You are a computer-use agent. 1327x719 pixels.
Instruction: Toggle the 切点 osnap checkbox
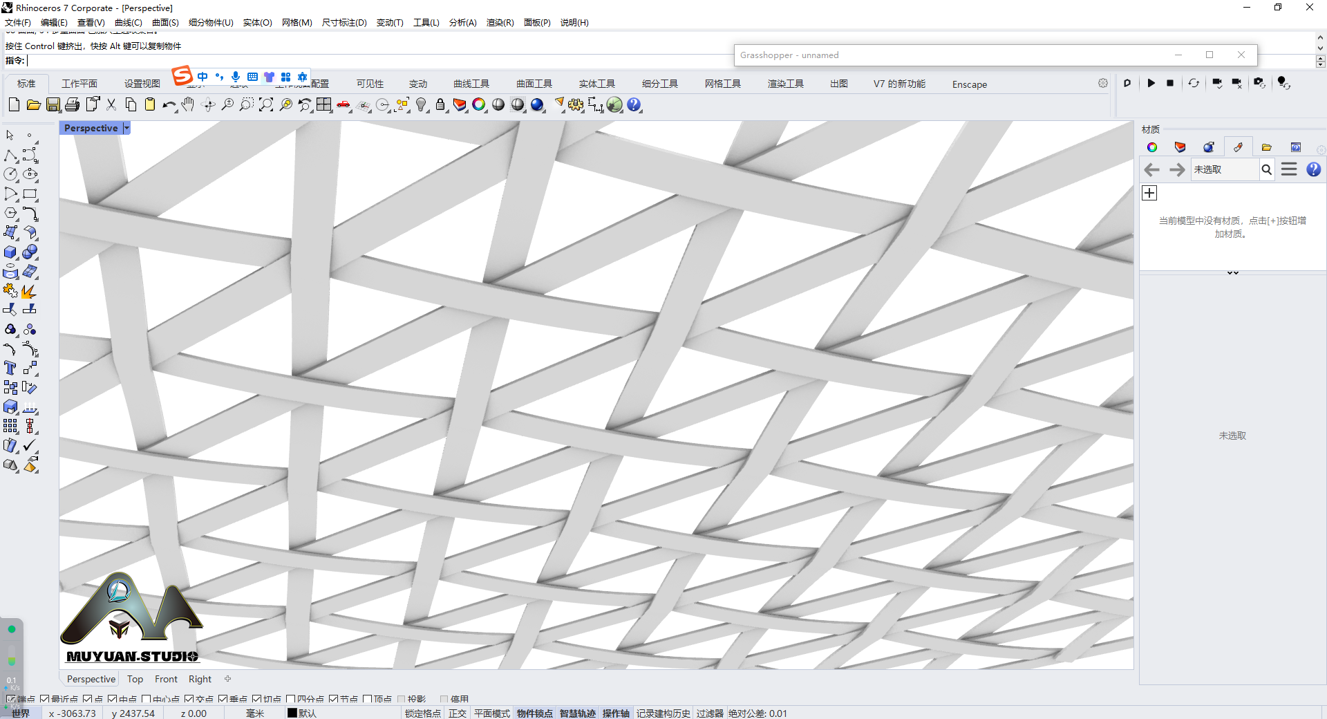[x=257, y=700]
